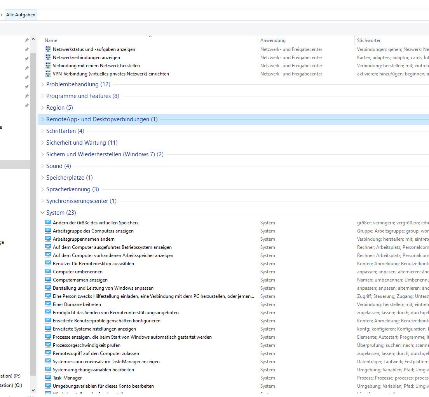Viewport: 429px width, 397px height.
Task: Click icon of 'Umgebungsvariablen für dieses Konto bearbeiten'
Action: [x=48, y=386]
